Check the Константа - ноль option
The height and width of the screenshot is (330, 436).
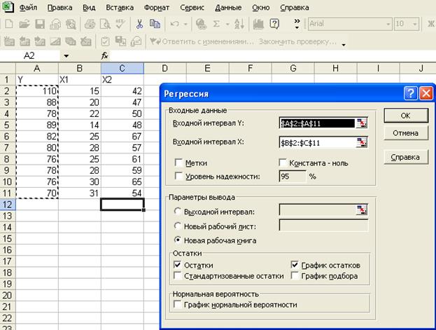tap(283, 163)
